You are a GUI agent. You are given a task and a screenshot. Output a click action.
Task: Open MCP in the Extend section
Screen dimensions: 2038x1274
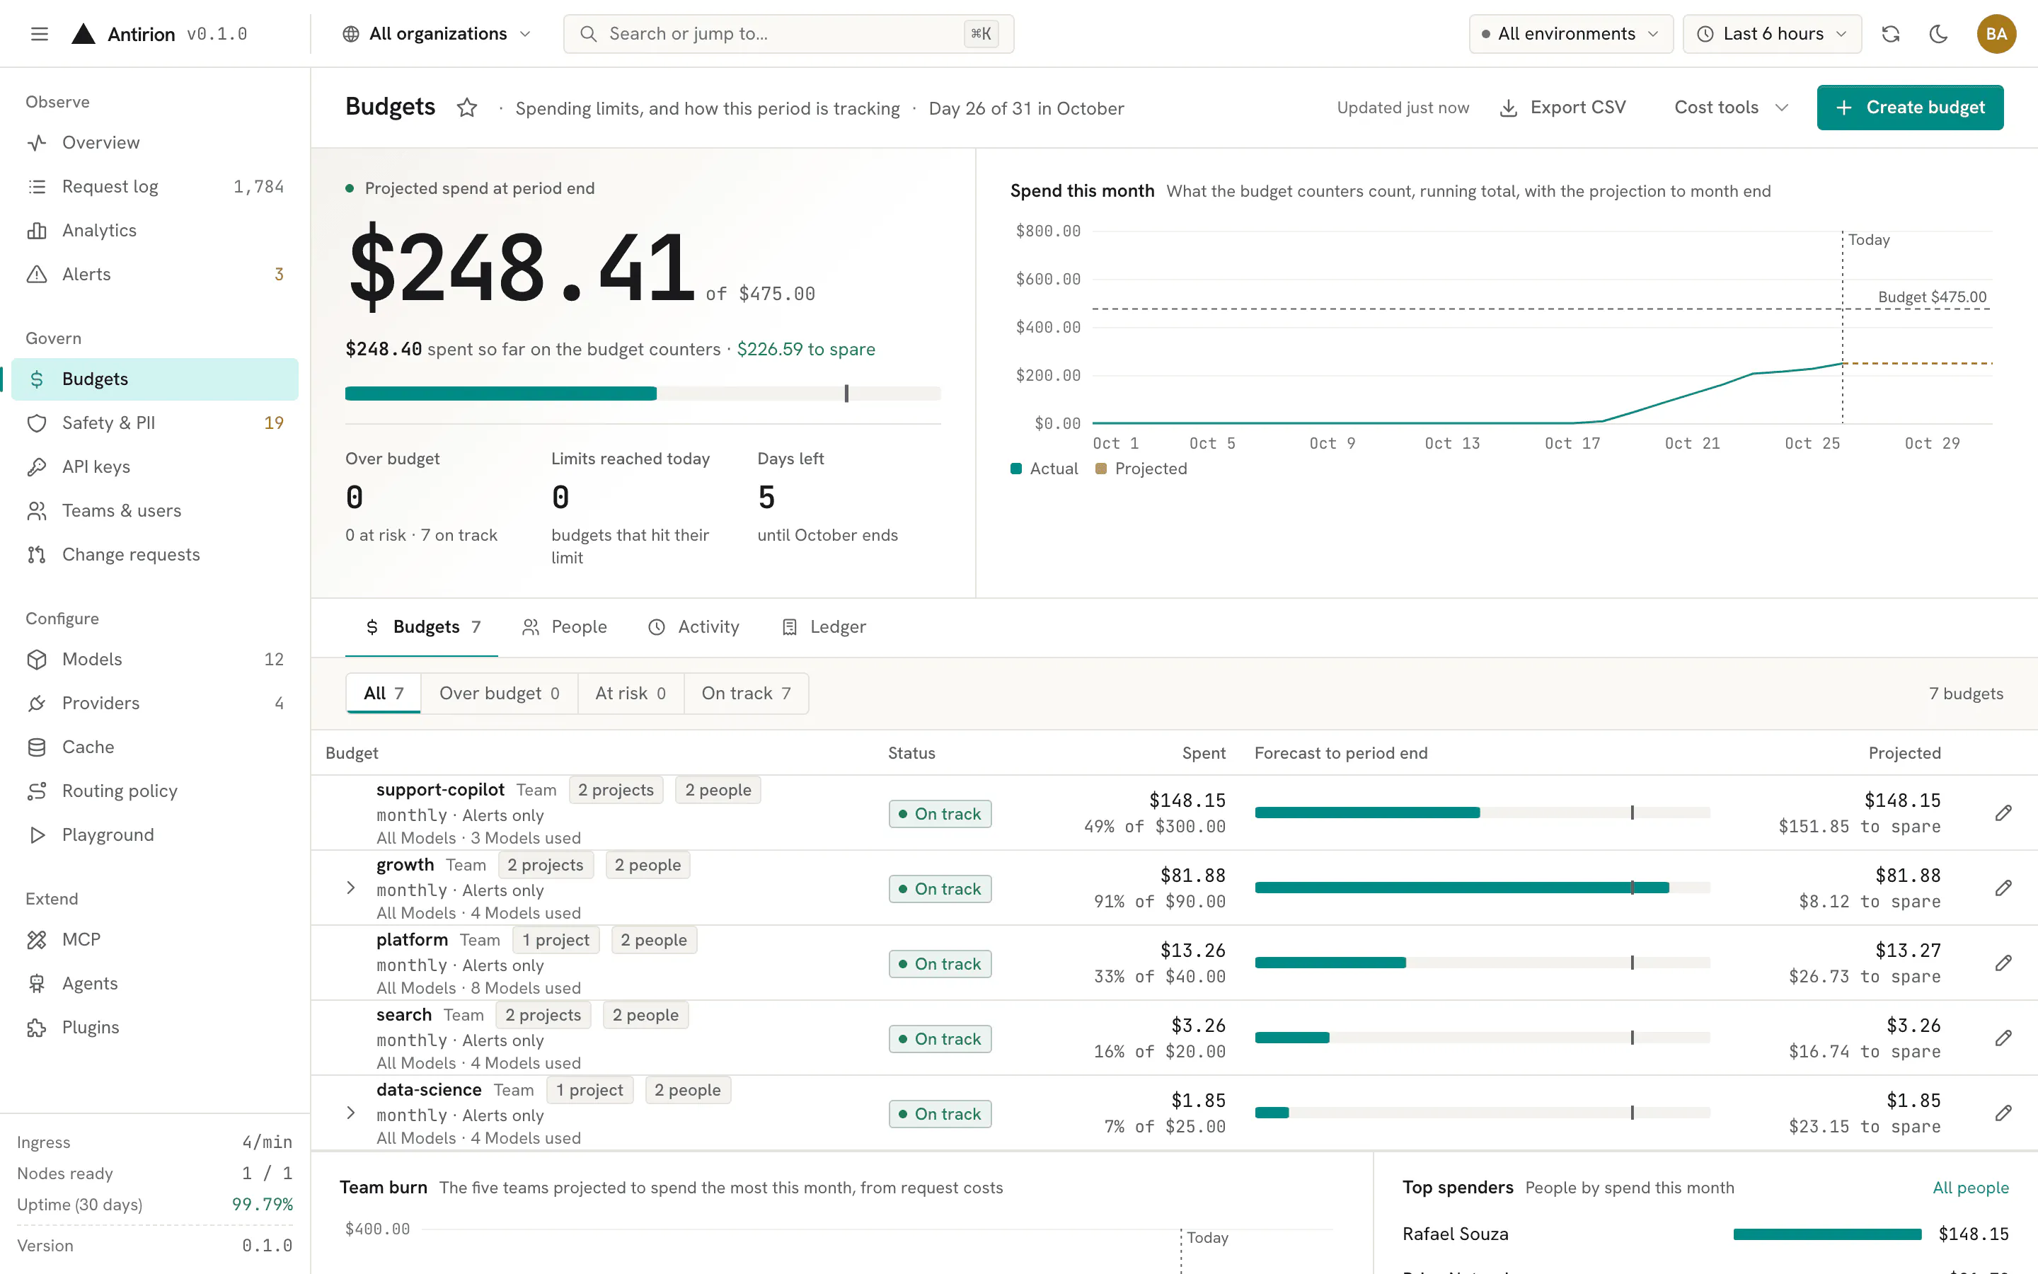click(x=155, y=939)
